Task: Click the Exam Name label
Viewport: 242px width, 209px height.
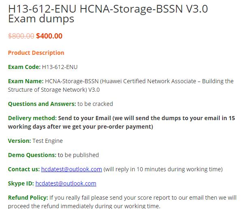Action: 26,81
